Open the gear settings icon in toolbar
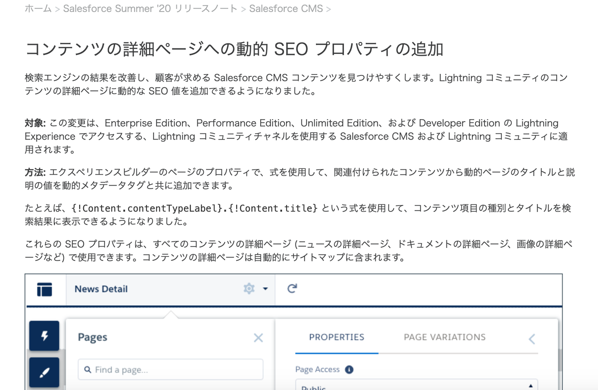This screenshot has width=598, height=390. [x=249, y=289]
